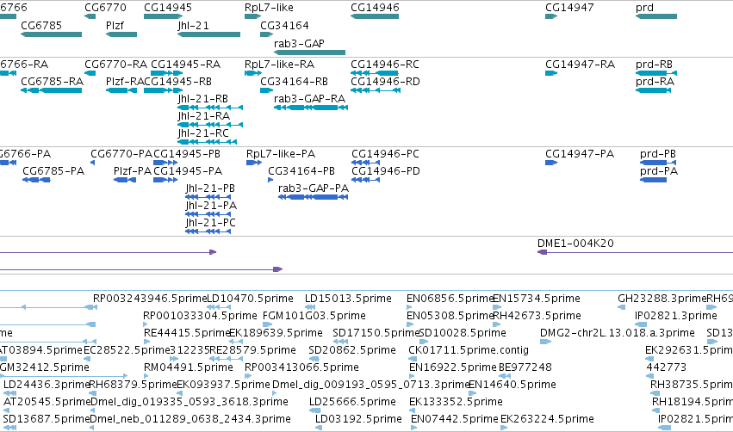Click the label LD03192.5prime
This screenshot has height=432, width=733.
(x=358, y=419)
